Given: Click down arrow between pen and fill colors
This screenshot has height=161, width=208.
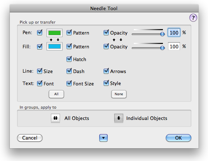Looking at the screenshot, I should (x=58, y=40).
